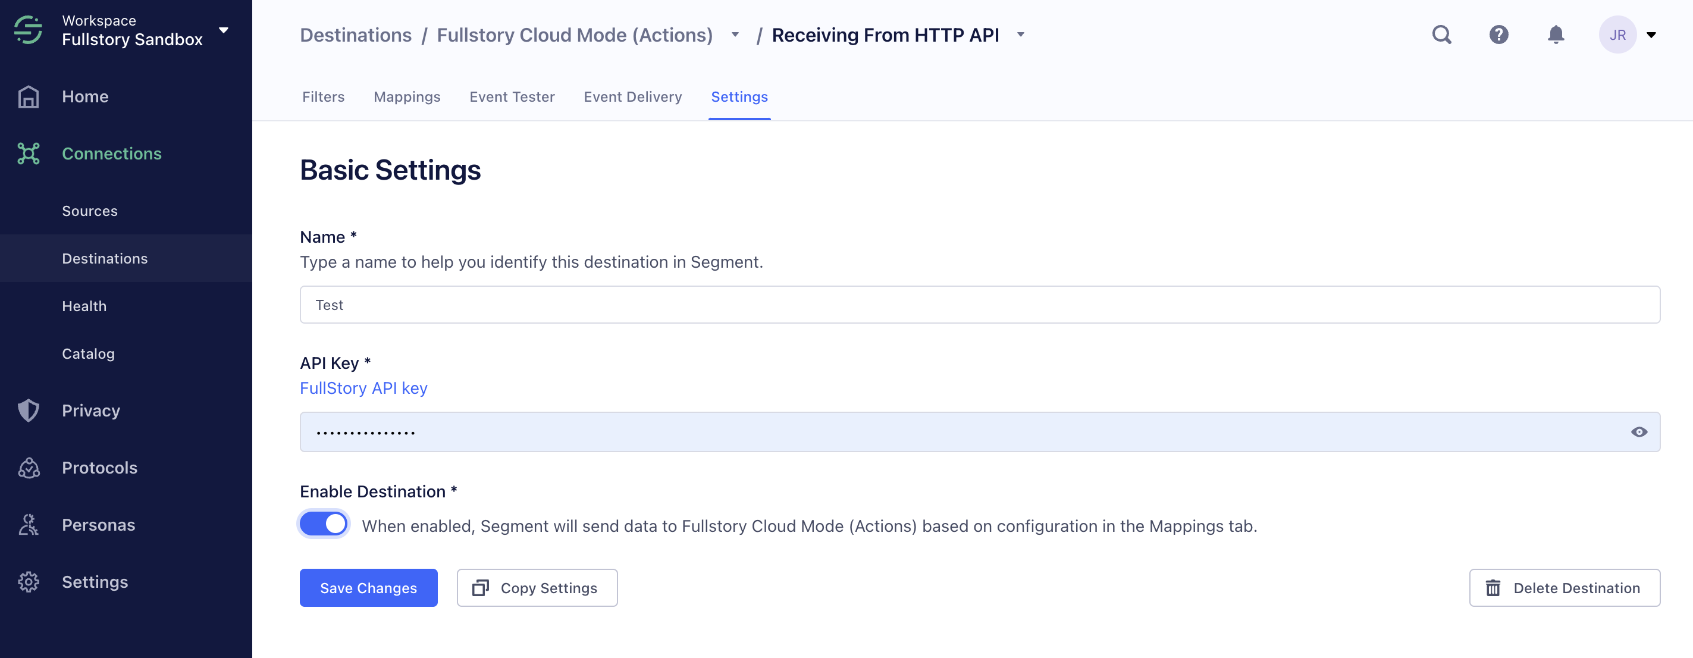Open Fullstory Cloud Mode (Actions) breadcrumb
1693x658 pixels.
575,35
